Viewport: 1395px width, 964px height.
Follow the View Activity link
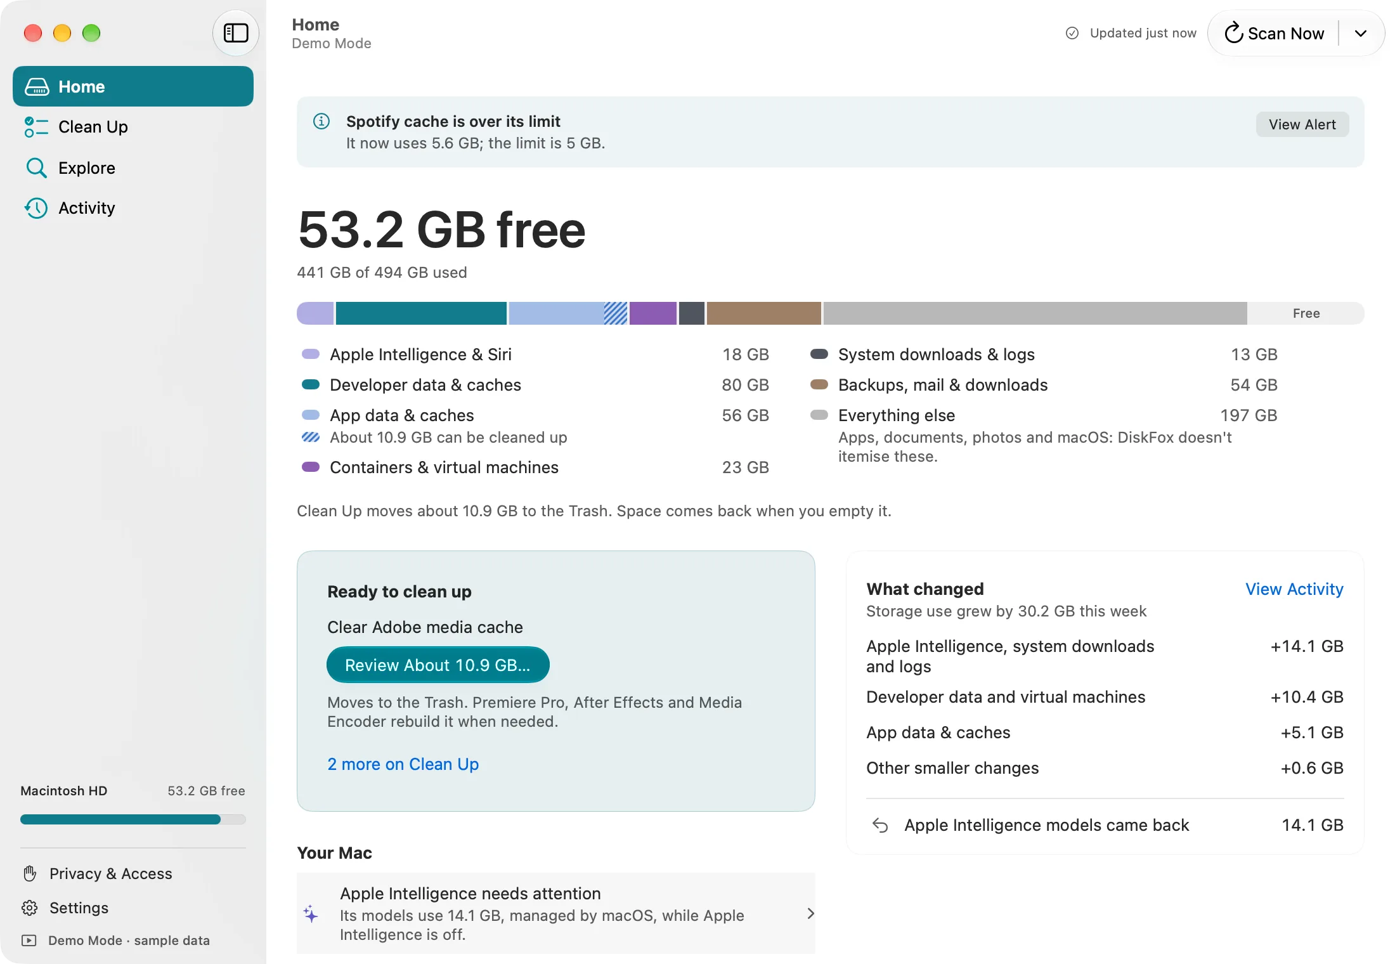point(1294,589)
